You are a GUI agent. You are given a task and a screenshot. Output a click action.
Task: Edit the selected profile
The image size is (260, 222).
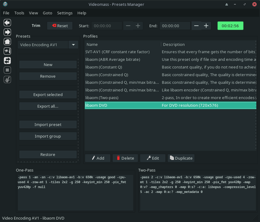coord(153,158)
